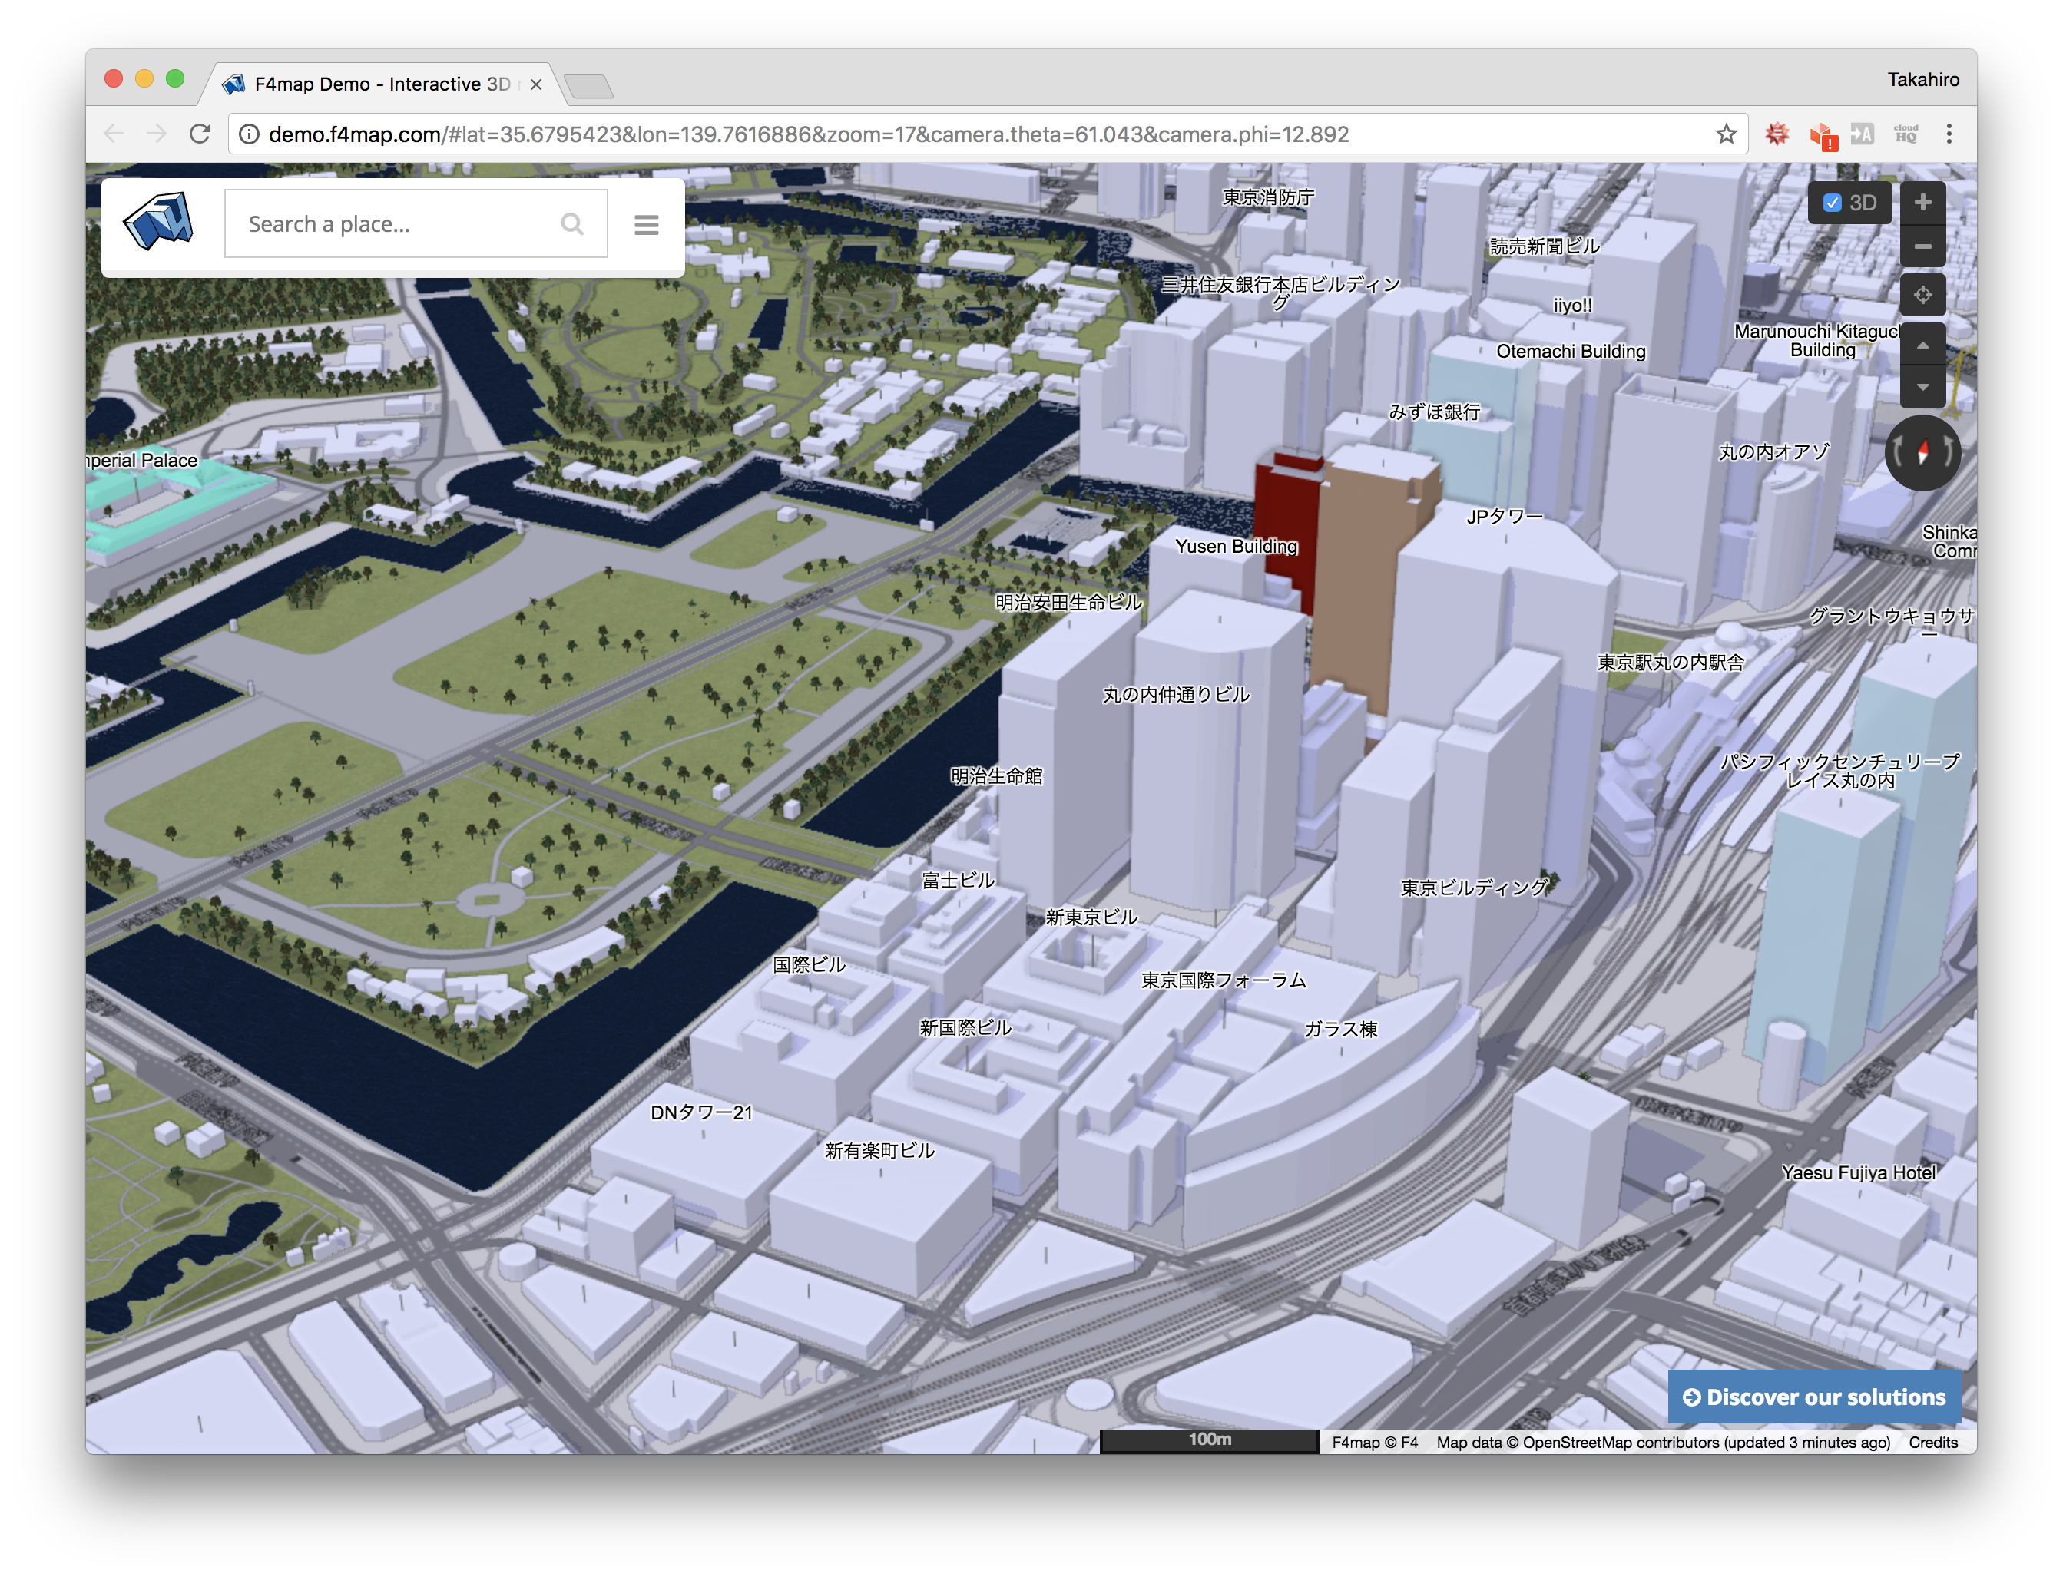Click the locate me crosshair button
The image size is (2063, 1577).
click(1922, 295)
